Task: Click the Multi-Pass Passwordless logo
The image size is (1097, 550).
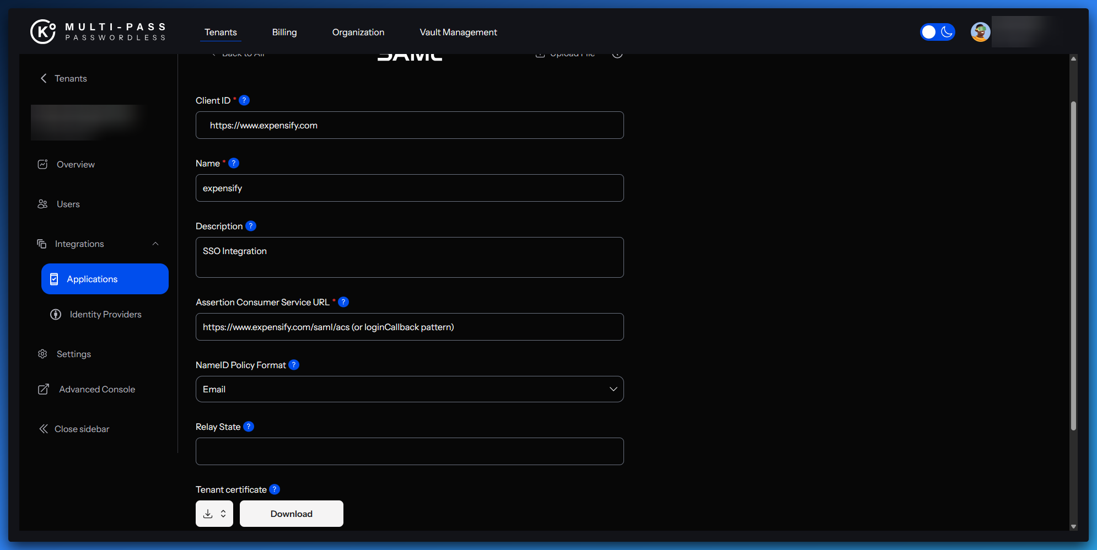Action: (98, 31)
